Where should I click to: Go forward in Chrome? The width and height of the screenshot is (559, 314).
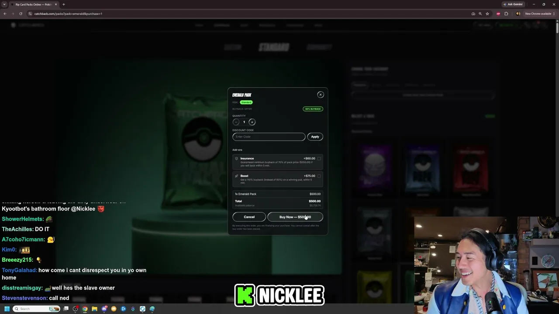click(x=13, y=14)
